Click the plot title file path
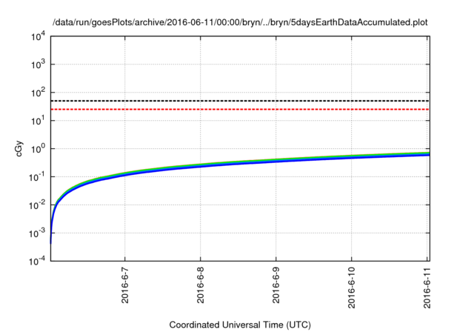The width and height of the screenshot is (474, 332). click(240, 23)
